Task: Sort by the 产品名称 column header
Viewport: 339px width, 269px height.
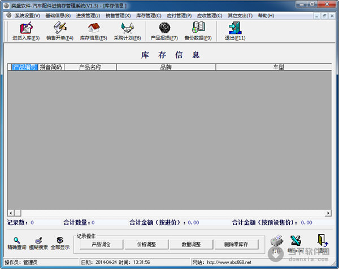Action: tap(90, 67)
